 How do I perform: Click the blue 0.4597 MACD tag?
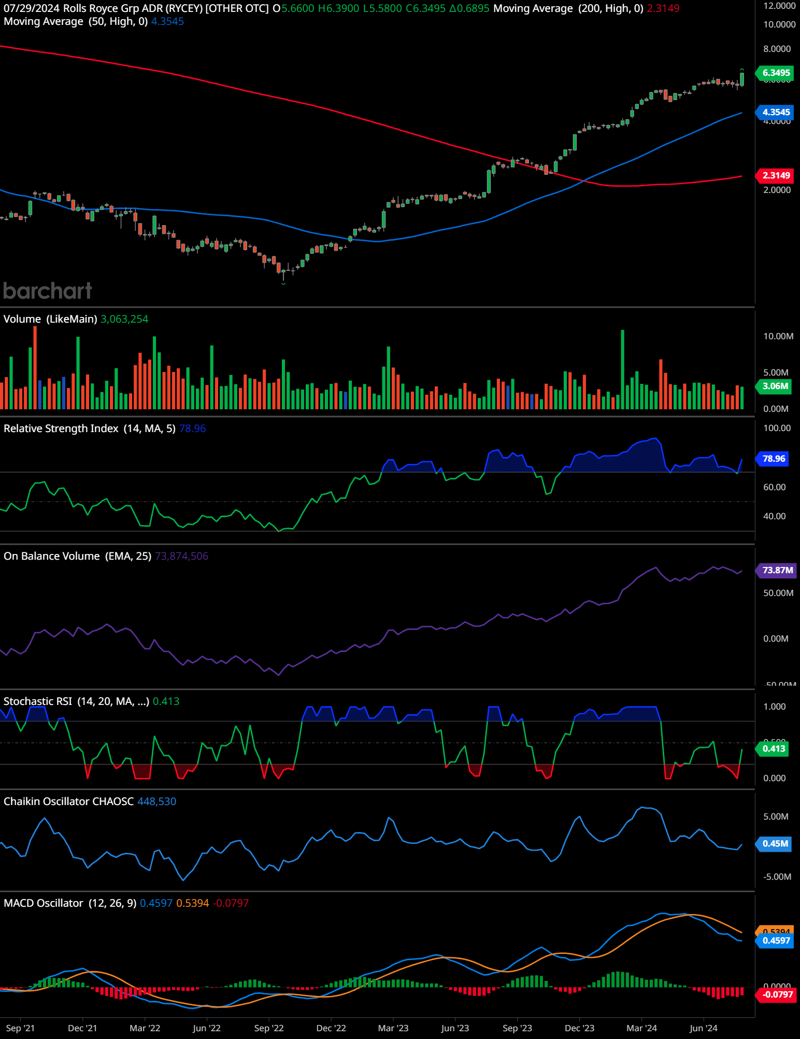[x=775, y=940]
